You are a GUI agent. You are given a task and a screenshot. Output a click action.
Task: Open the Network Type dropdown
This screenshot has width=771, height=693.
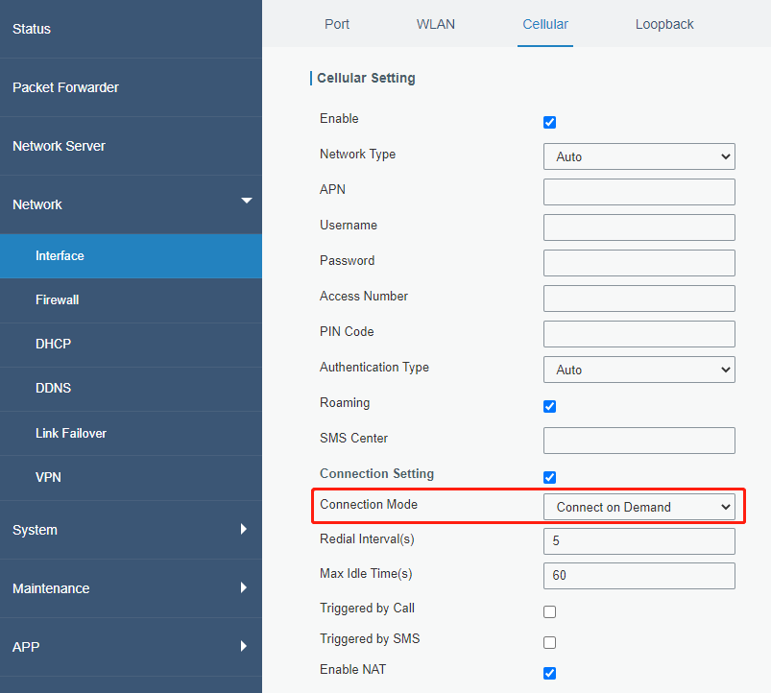[x=638, y=156]
